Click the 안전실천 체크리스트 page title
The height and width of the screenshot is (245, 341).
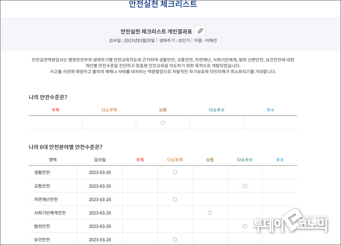162,5
